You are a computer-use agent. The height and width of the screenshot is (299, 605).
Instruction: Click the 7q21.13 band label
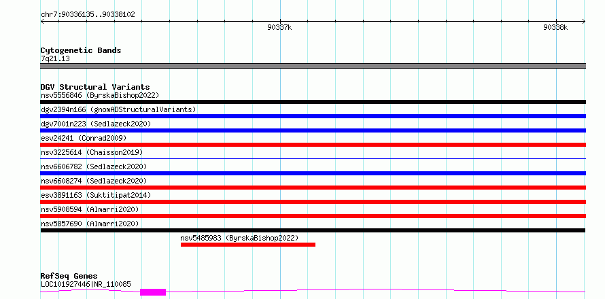tap(55, 59)
